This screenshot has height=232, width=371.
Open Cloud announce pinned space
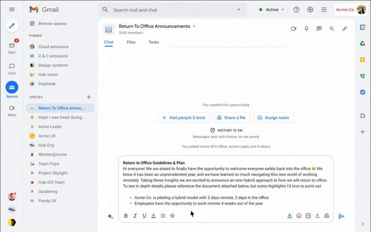[x=53, y=47]
